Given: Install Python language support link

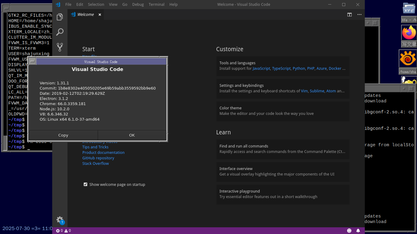Looking at the screenshot, I should pos(299,69).
